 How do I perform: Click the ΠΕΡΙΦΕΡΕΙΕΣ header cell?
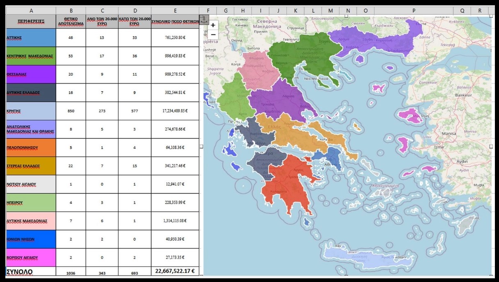click(x=31, y=21)
